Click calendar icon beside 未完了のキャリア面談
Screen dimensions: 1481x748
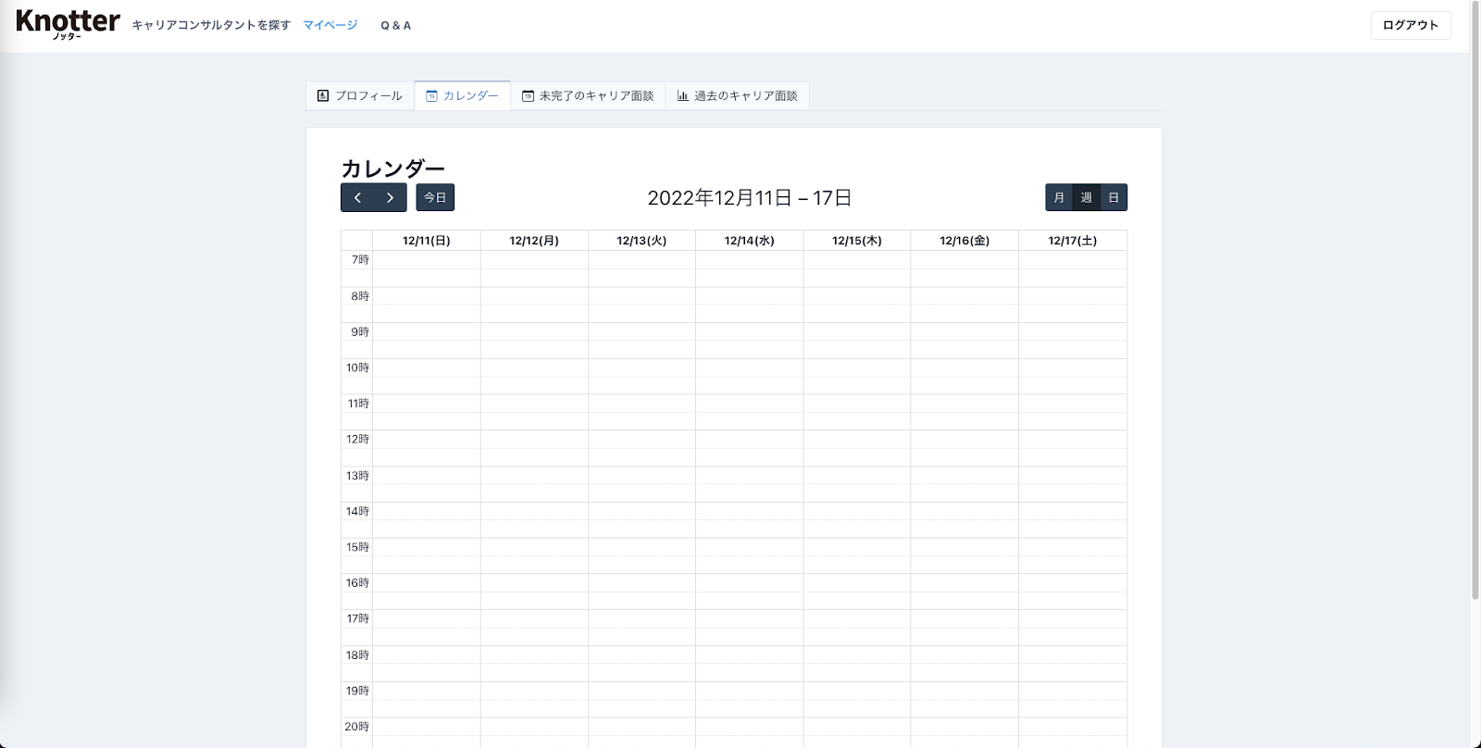(x=528, y=95)
